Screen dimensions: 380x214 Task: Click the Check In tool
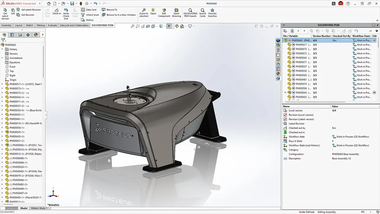pos(57,11)
